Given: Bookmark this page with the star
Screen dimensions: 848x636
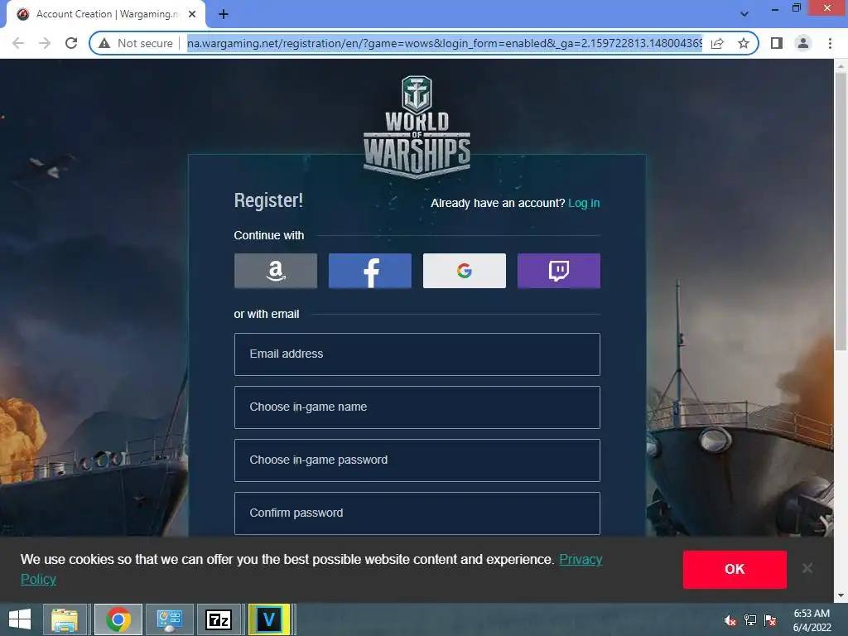Looking at the screenshot, I should [744, 43].
